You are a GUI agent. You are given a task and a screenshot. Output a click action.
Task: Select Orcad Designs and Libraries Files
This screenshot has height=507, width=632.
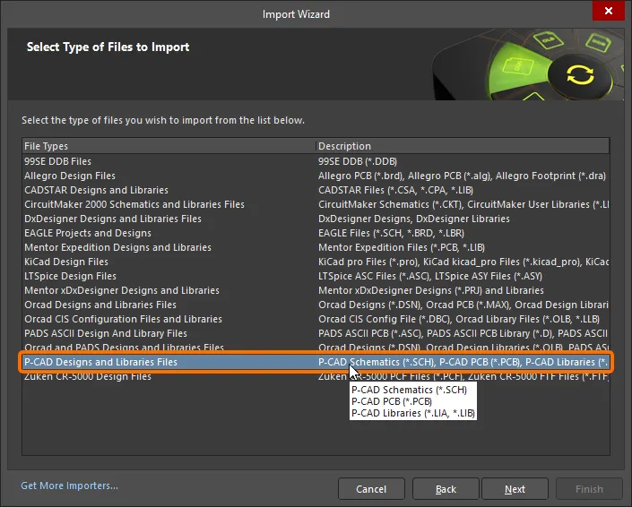pos(316,305)
